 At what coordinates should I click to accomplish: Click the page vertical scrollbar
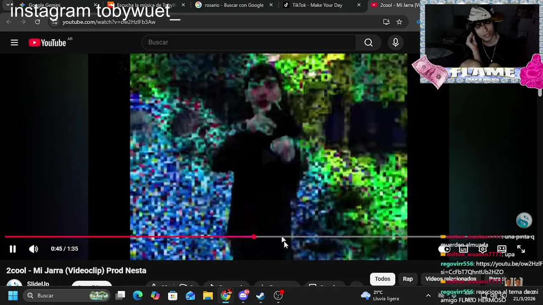(540, 92)
